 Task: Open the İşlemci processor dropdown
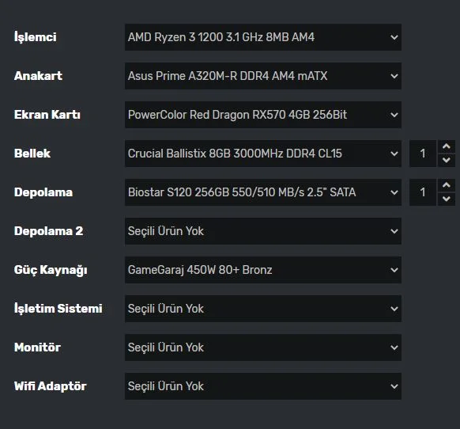263,37
